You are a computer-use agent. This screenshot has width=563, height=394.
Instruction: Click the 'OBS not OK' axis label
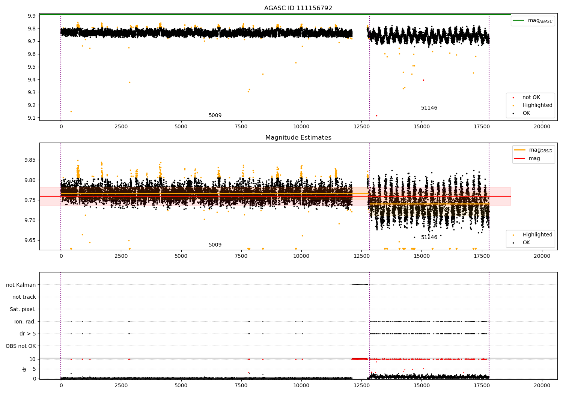point(21,346)
